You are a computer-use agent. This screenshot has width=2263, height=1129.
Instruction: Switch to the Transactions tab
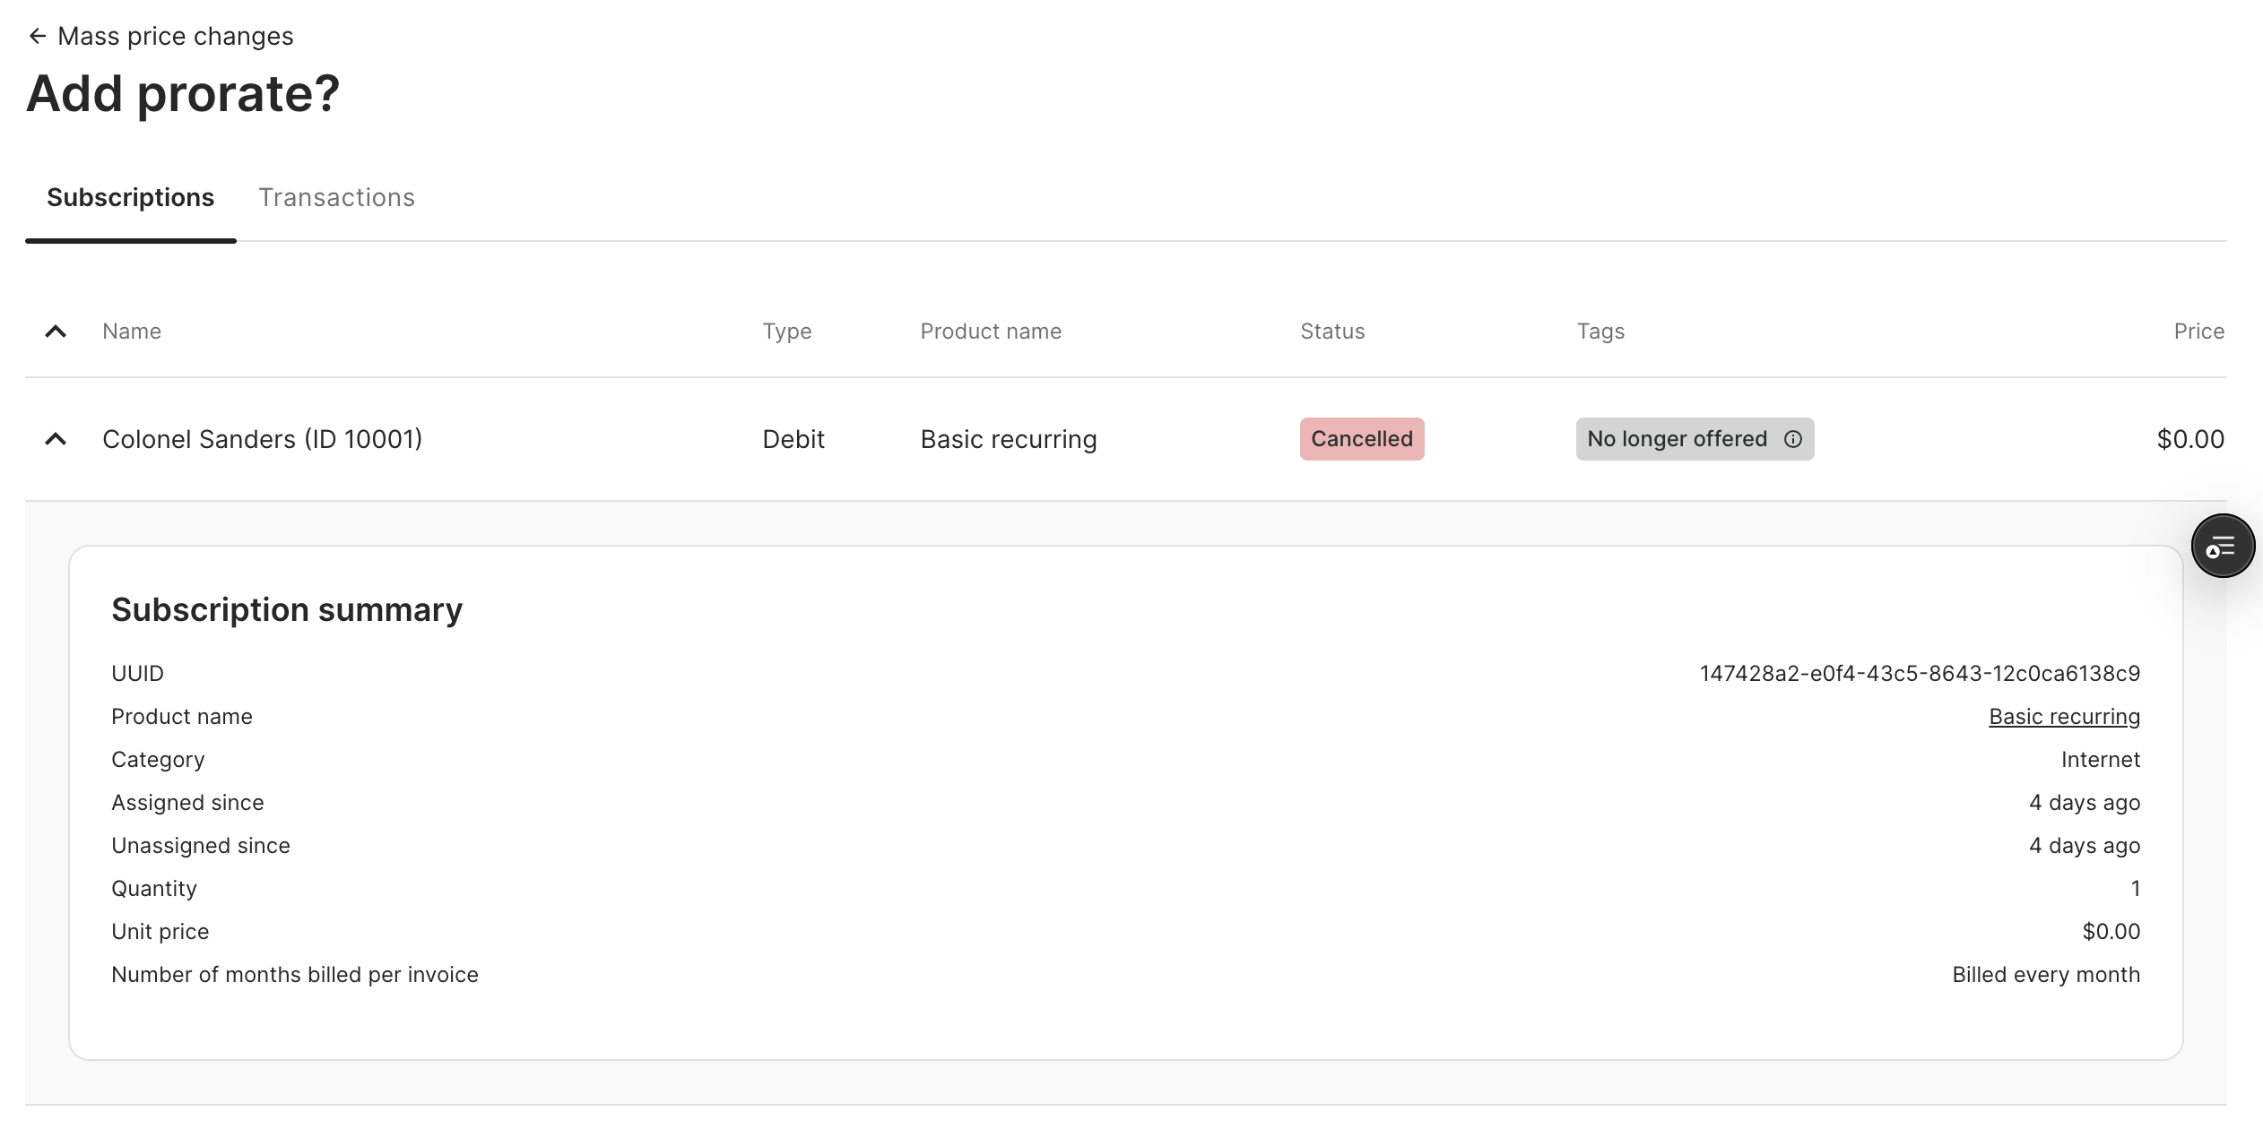tap(337, 197)
